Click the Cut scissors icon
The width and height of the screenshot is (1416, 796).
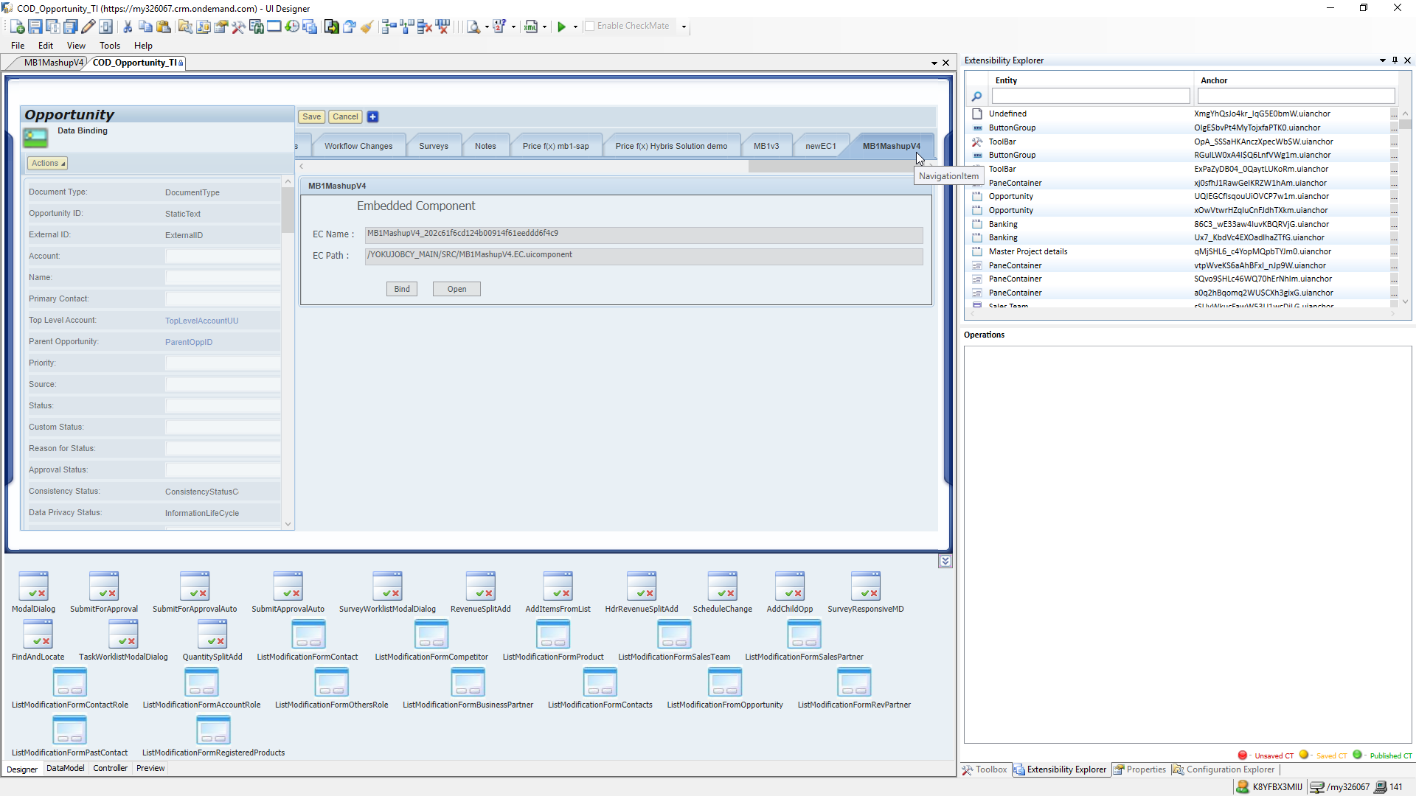click(128, 27)
